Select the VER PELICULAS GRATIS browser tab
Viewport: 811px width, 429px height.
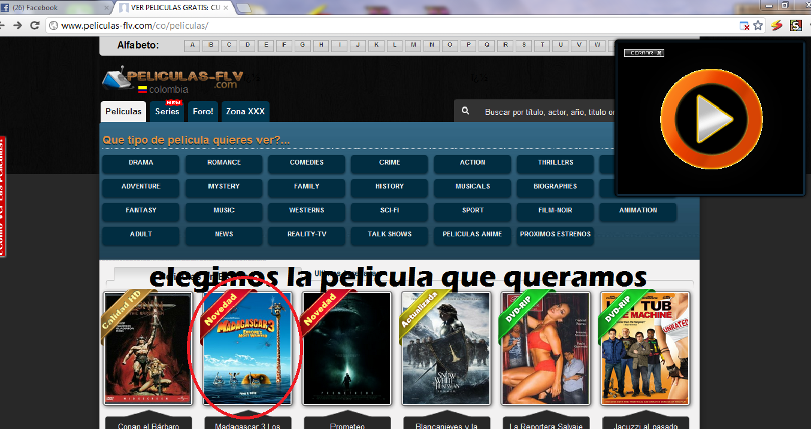click(174, 8)
